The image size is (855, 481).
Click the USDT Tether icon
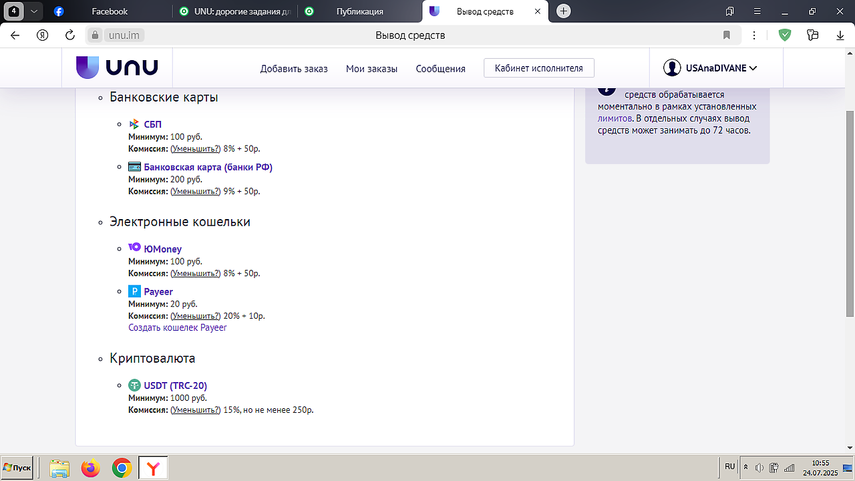(x=134, y=385)
